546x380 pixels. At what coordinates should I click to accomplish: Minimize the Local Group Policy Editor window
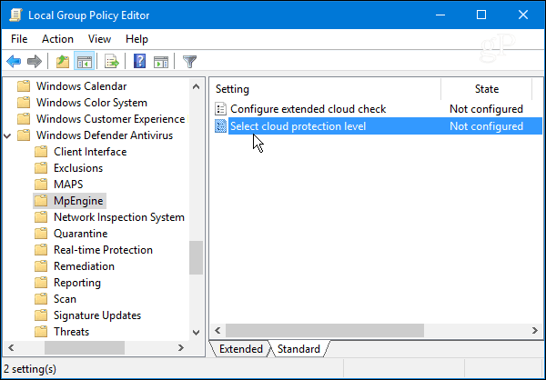440,15
